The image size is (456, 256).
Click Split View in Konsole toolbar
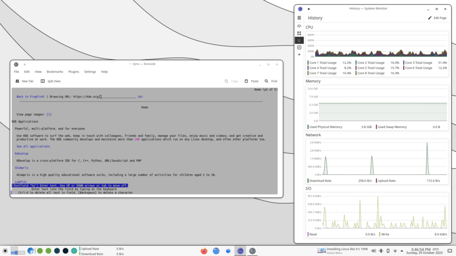[x=51, y=81]
